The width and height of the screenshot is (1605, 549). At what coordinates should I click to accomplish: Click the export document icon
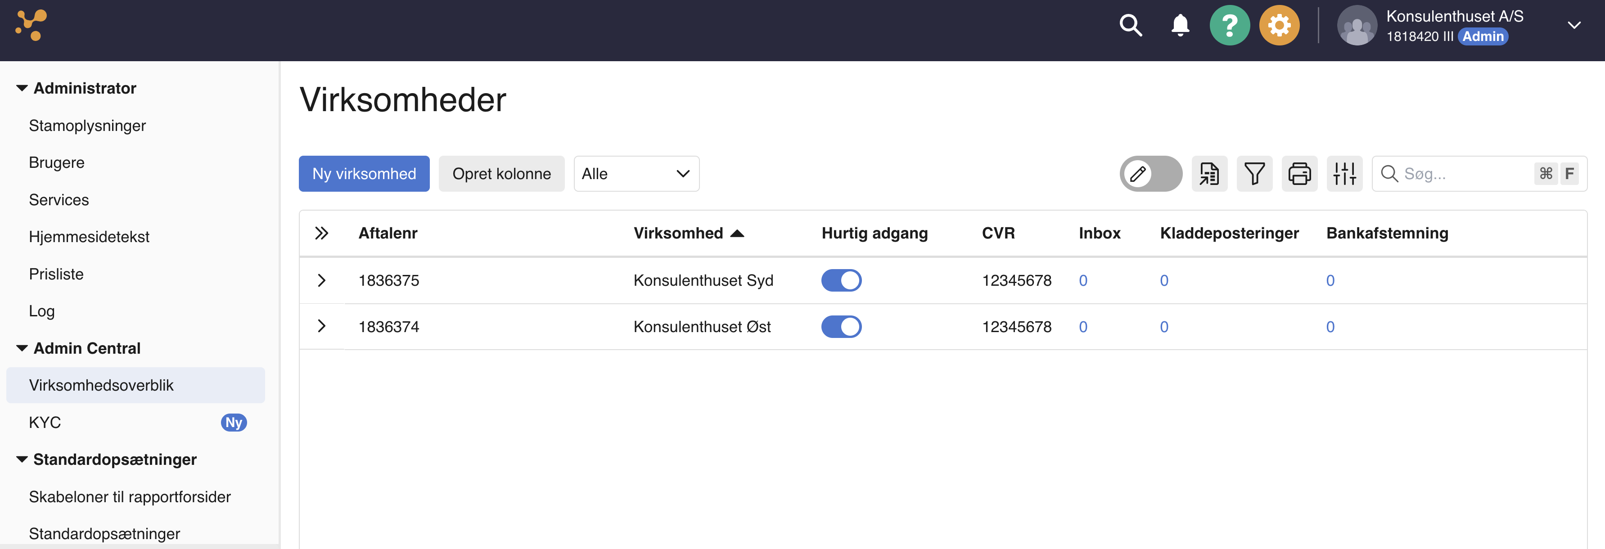click(x=1209, y=174)
